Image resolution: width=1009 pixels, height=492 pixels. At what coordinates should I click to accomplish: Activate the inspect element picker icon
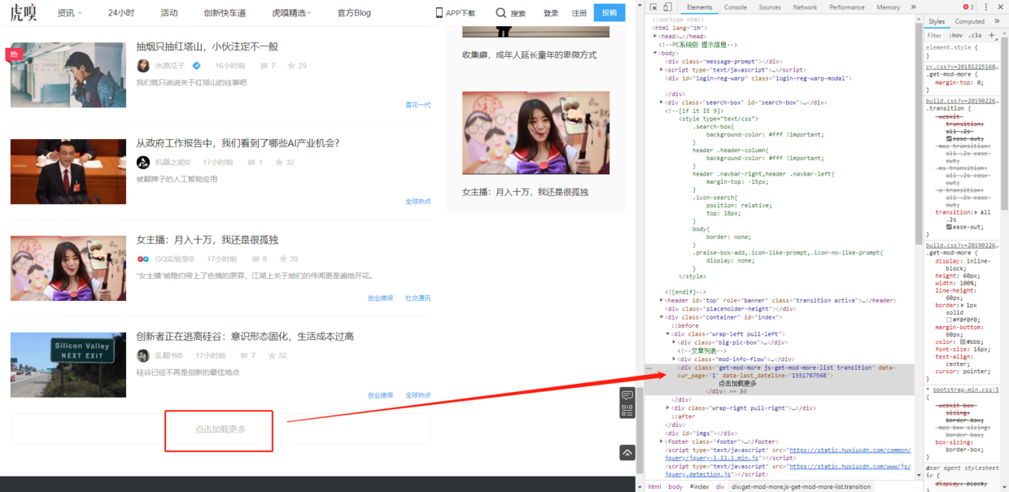point(653,7)
